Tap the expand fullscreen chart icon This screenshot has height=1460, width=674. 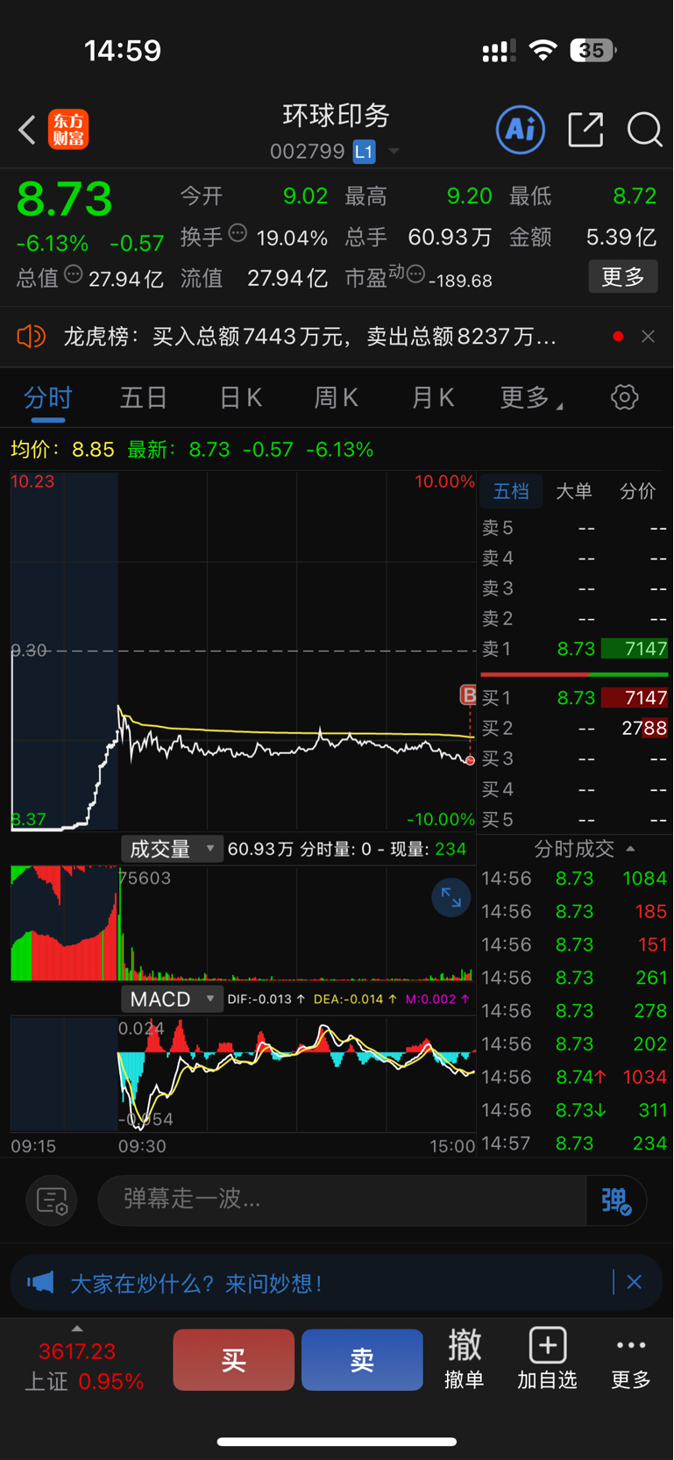[451, 898]
